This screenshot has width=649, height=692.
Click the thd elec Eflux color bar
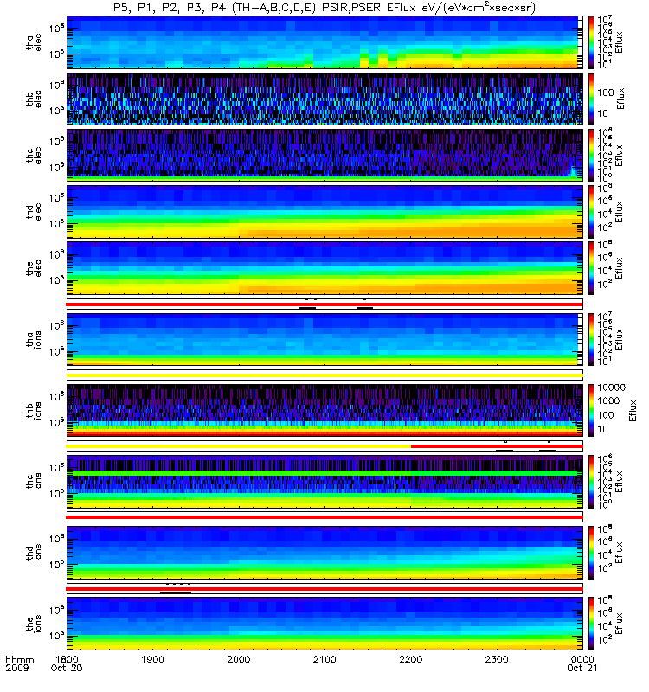coord(591,211)
